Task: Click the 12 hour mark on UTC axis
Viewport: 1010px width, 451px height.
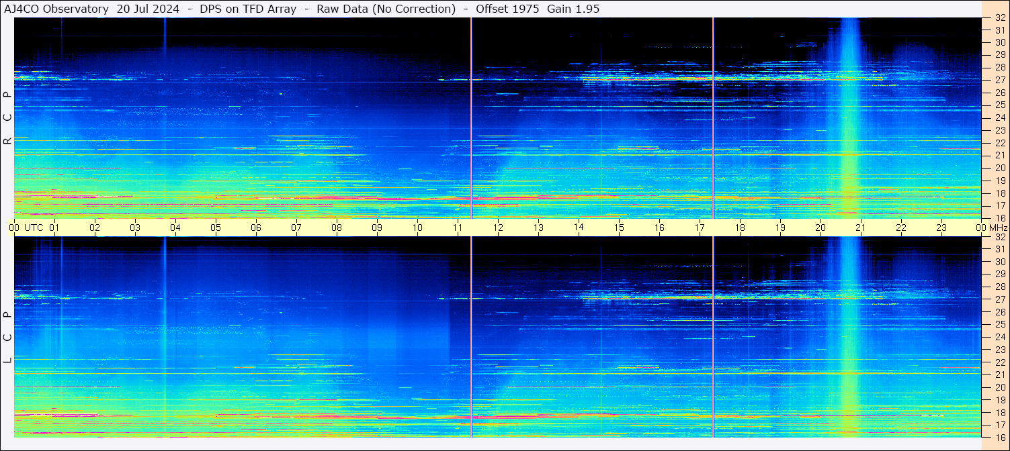Action: (498, 228)
